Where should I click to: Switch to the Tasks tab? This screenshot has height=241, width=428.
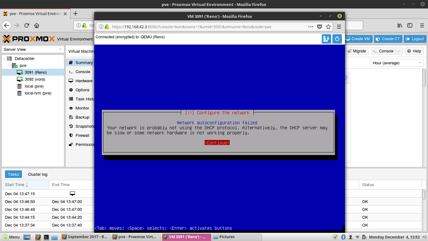point(13,174)
